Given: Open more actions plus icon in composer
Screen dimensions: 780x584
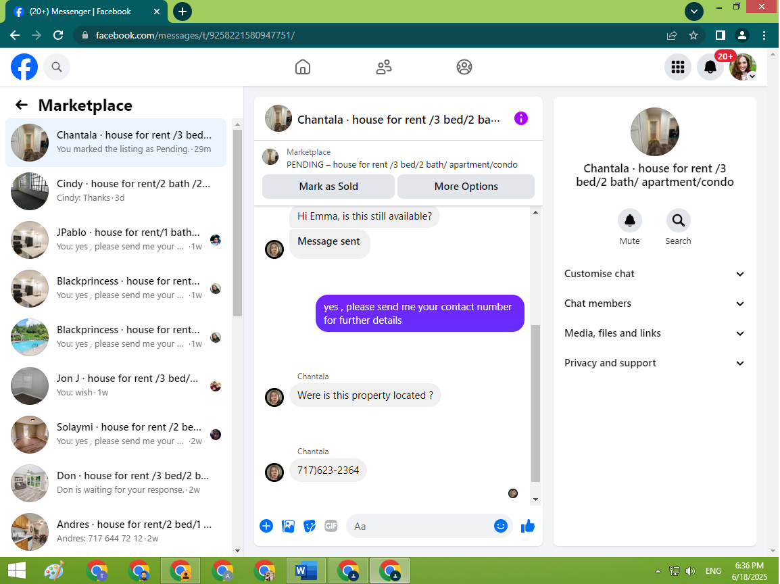Looking at the screenshot, I should tap(266, 526).
